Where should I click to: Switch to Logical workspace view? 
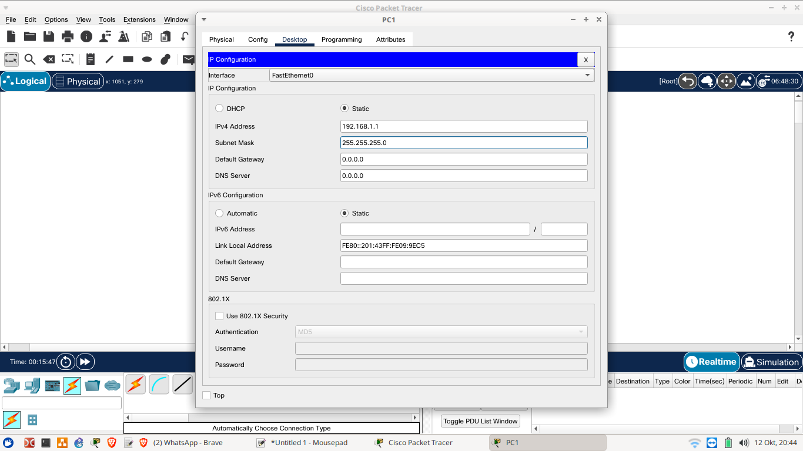pyautogui.click(x=25, y=81)
